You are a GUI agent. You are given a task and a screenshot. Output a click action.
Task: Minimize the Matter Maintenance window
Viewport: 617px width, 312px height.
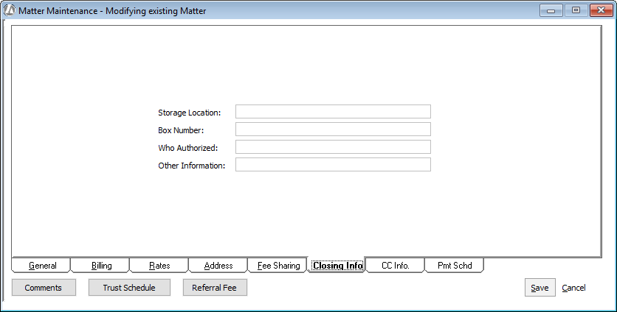(551, 10)
